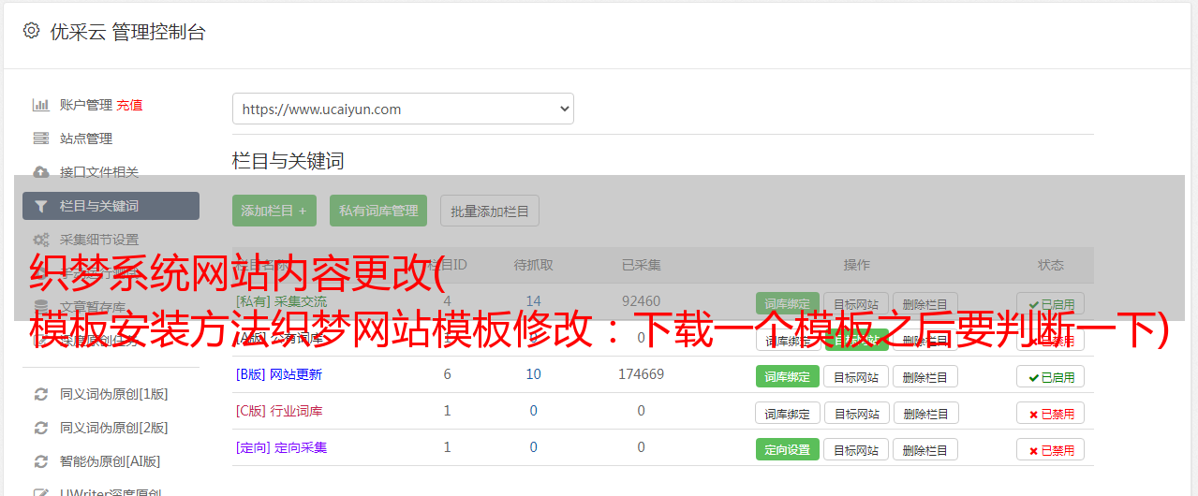Open the [C版] 行业词库 column link
Image resolution: width=1198 pixels, height=496 pixels.
(279, 411)
